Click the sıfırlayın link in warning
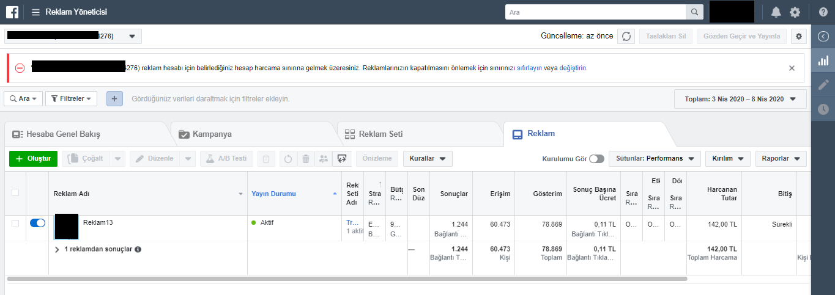The image size is (835, 295). [529, 68]
